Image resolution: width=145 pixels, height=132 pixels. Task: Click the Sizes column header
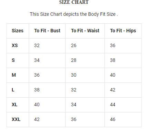(18, 31)
